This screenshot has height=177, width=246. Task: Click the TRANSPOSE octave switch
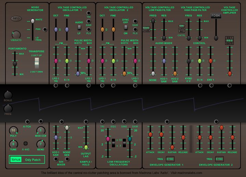tap(37, 63)
